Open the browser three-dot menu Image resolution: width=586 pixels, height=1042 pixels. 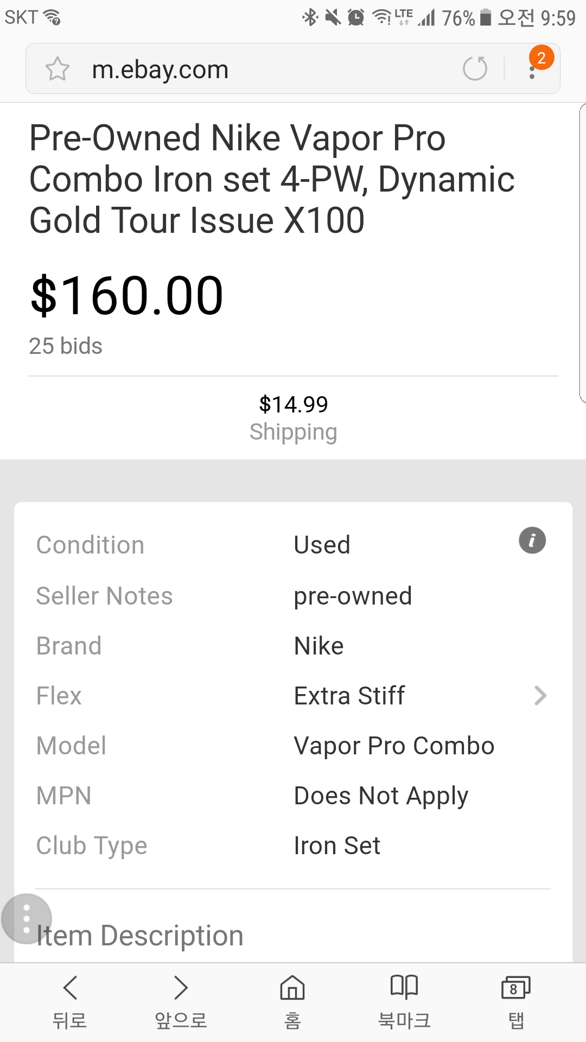tap(532, 69)
